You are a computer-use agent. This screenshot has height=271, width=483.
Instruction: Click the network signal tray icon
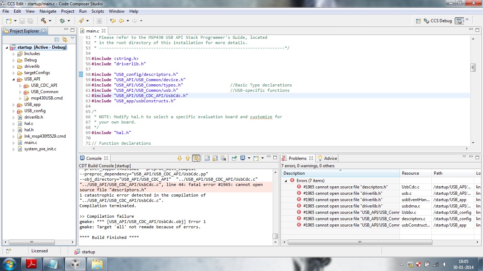click(436, 264)
